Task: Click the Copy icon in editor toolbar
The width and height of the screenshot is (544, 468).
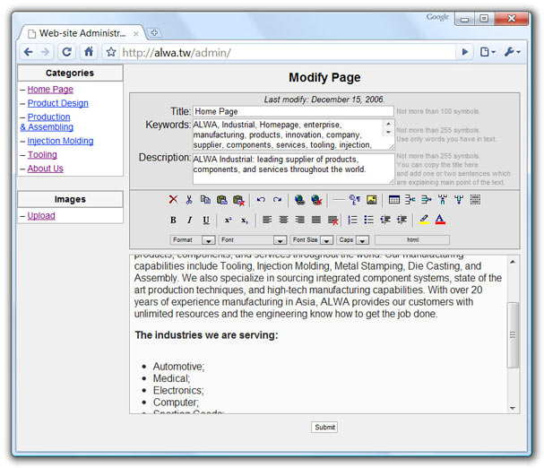Action: point(205,200)
